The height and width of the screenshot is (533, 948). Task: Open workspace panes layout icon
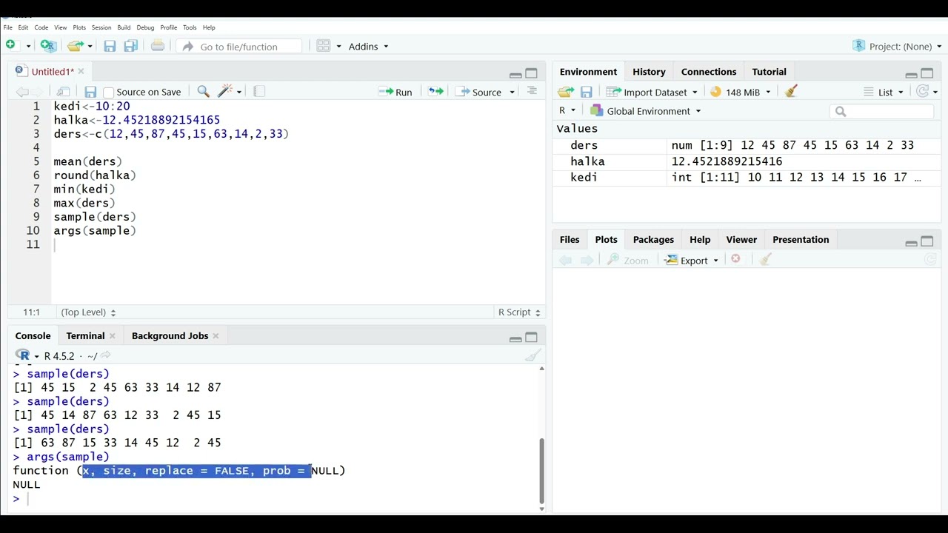pyautogui.click(x=324, y=46)
